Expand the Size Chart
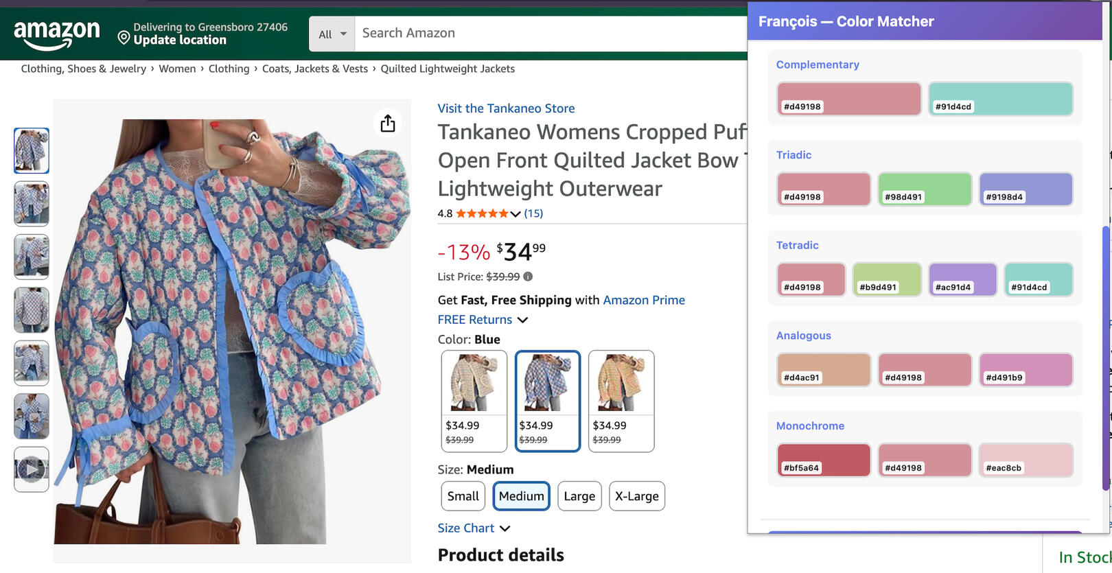The width and height of the screenshot is (1112, 573). pyautogui.click(x=474, y=528)
